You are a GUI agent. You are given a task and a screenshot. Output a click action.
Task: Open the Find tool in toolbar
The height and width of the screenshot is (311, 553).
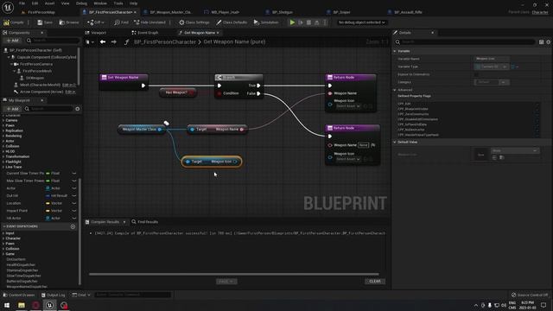121,22
